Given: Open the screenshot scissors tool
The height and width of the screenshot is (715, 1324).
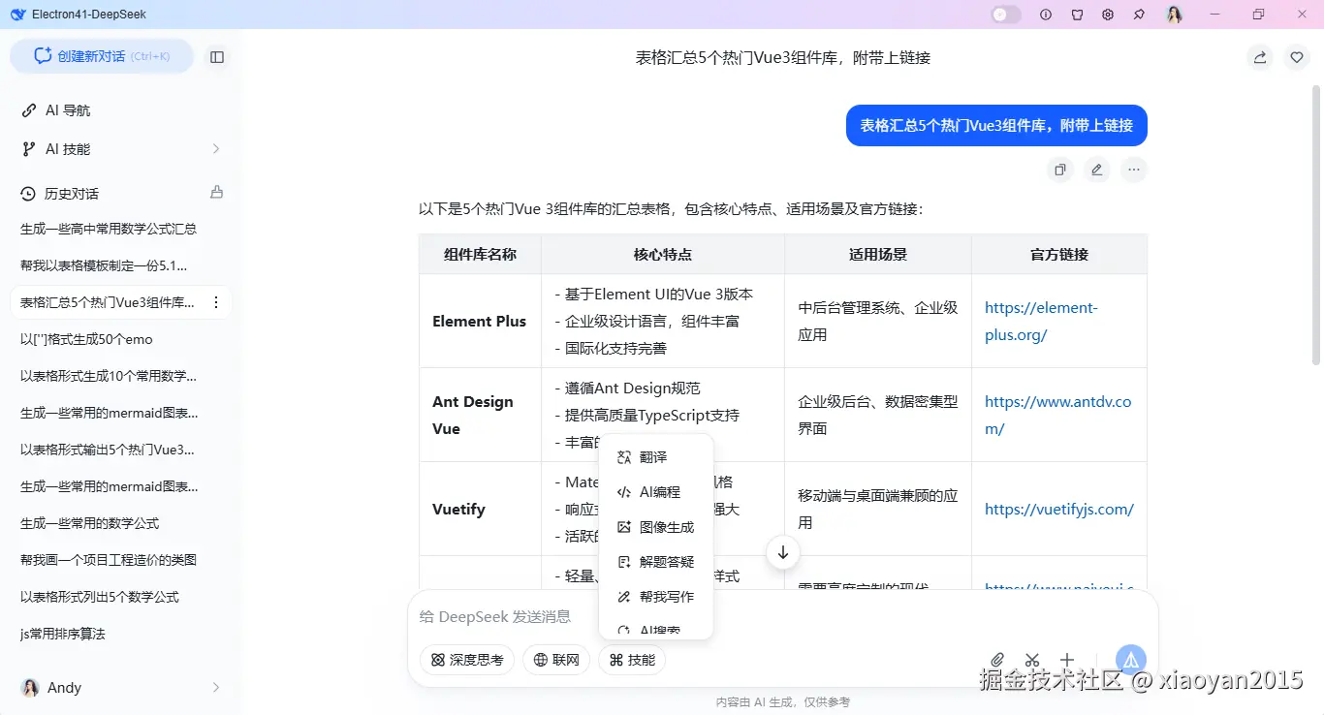Looking at the screenshot, I should click(x=1031, y=659).
